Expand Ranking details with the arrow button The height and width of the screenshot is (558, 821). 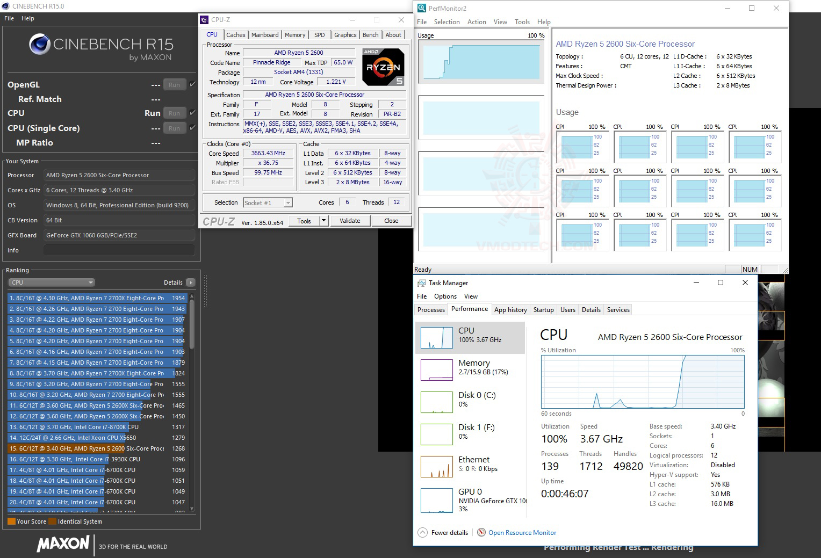pyautogui.click(x=190, y=282)
